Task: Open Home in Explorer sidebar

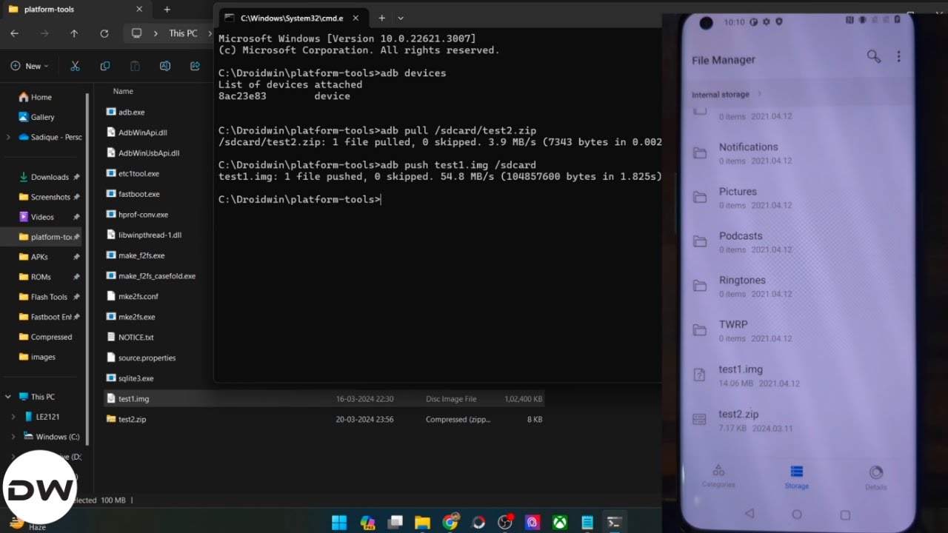Action: tap(36, 97)
